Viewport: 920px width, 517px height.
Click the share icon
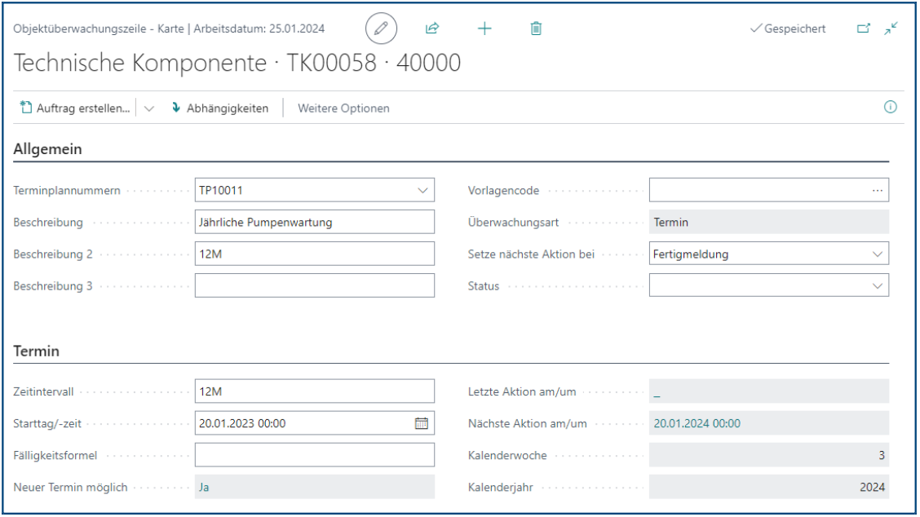click(x=432, y=29)
